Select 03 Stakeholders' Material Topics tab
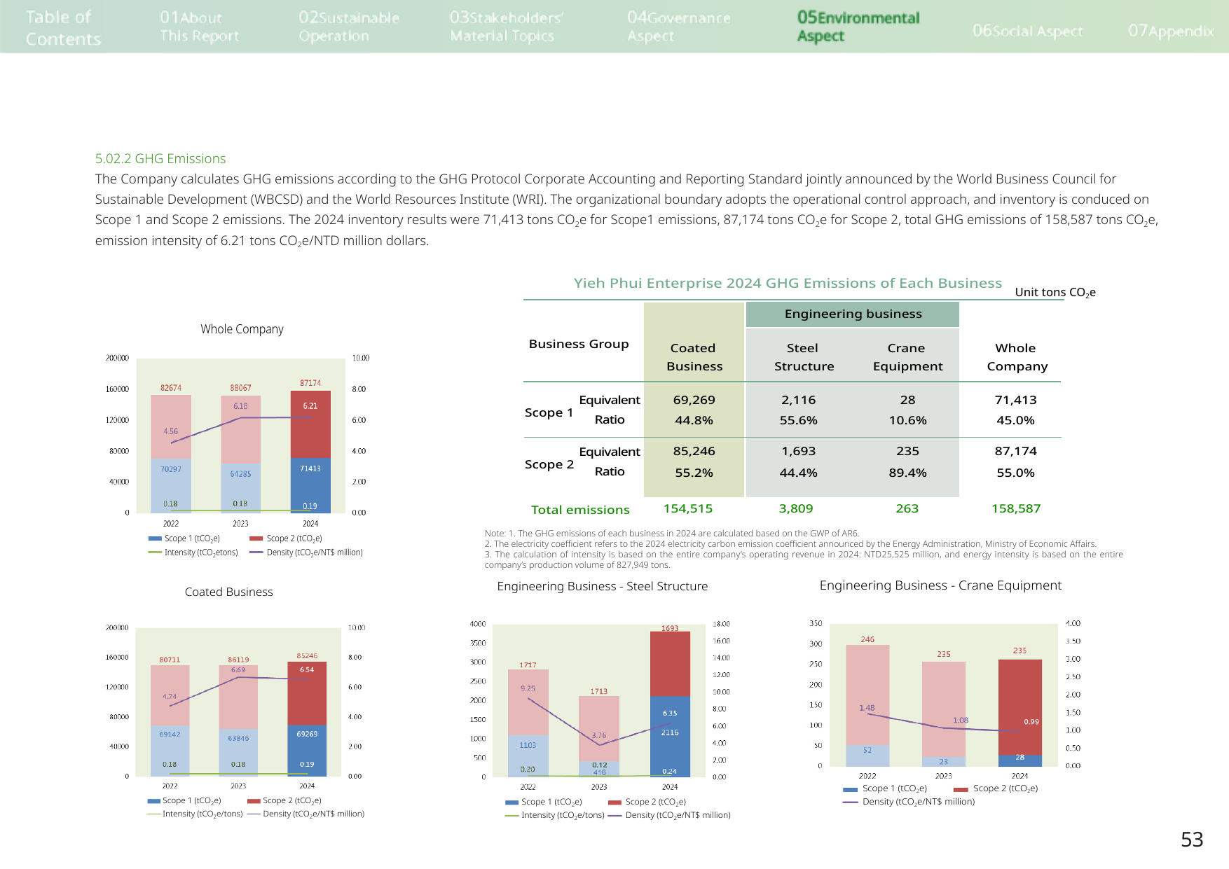This screenshot has width=1229, height=869. [507, 27]
